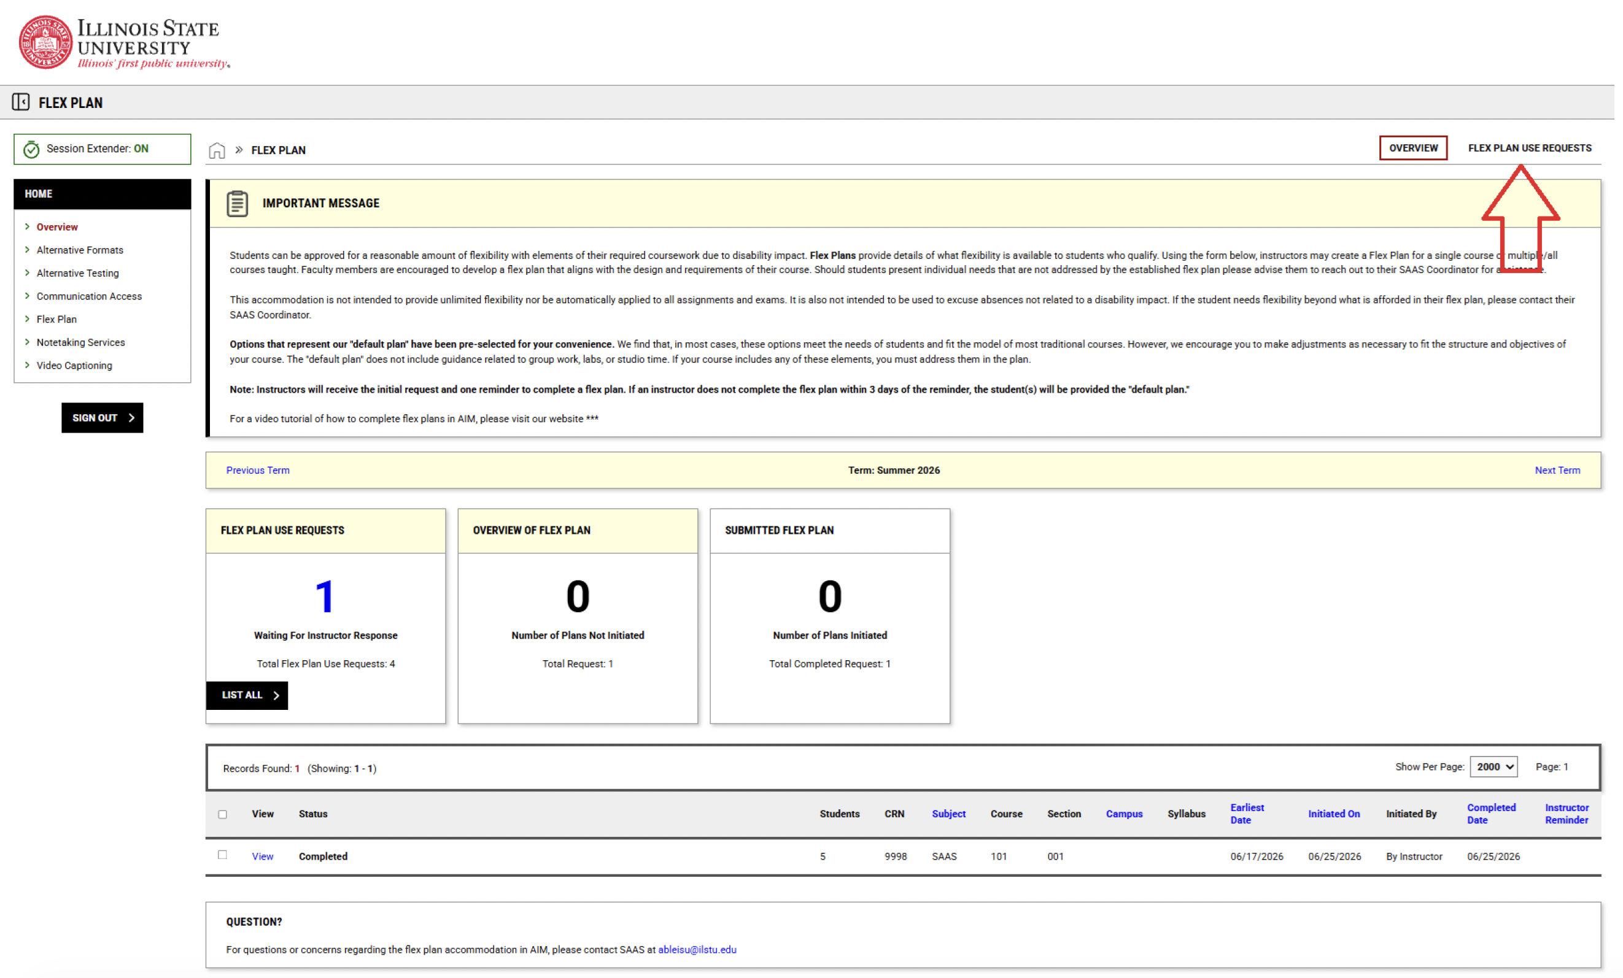Click the Illinois State University seal logo

pos(45,43)
